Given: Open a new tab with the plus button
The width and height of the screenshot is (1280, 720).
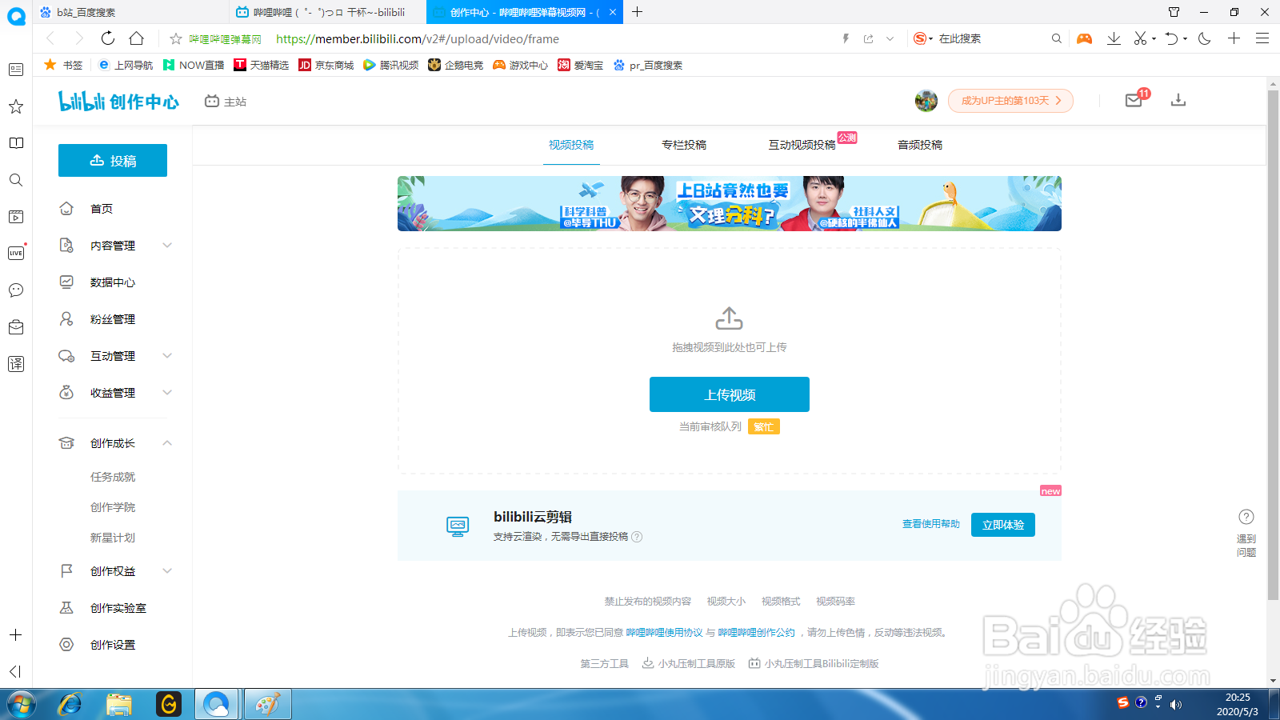Looking at the screenshot, I should (637, 12).
